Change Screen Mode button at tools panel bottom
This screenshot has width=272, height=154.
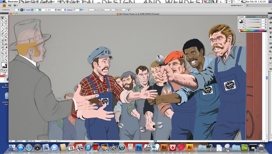coord(4,73)
